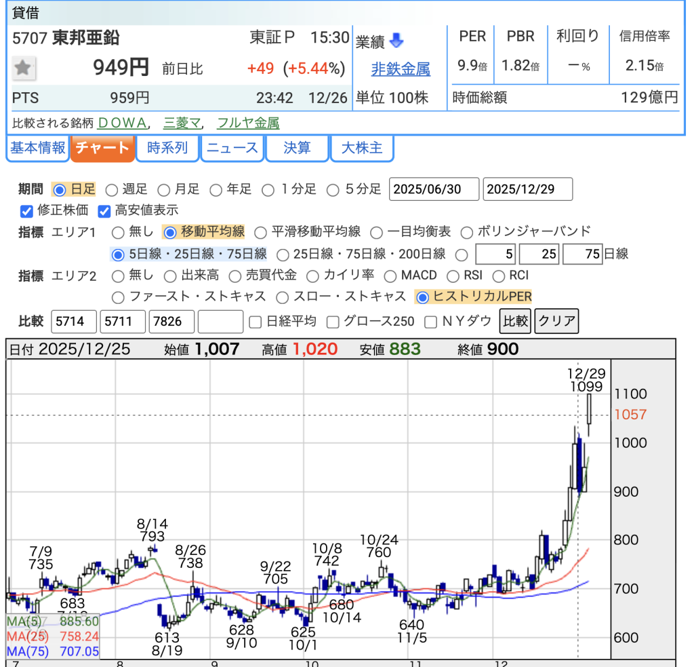Click the comparison code field 5714
The image size is (694, 667).
(73, 322)
